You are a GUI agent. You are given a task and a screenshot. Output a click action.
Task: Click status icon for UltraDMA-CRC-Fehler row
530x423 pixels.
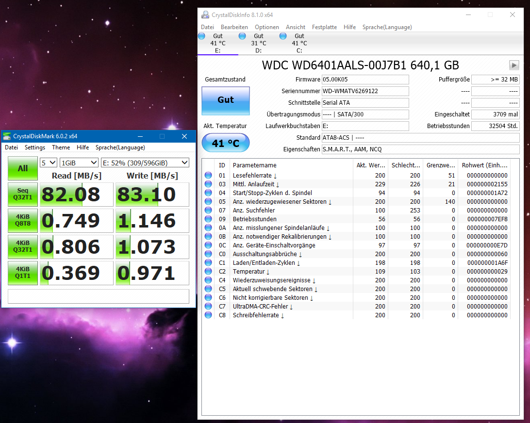click(x=208, y=306)
